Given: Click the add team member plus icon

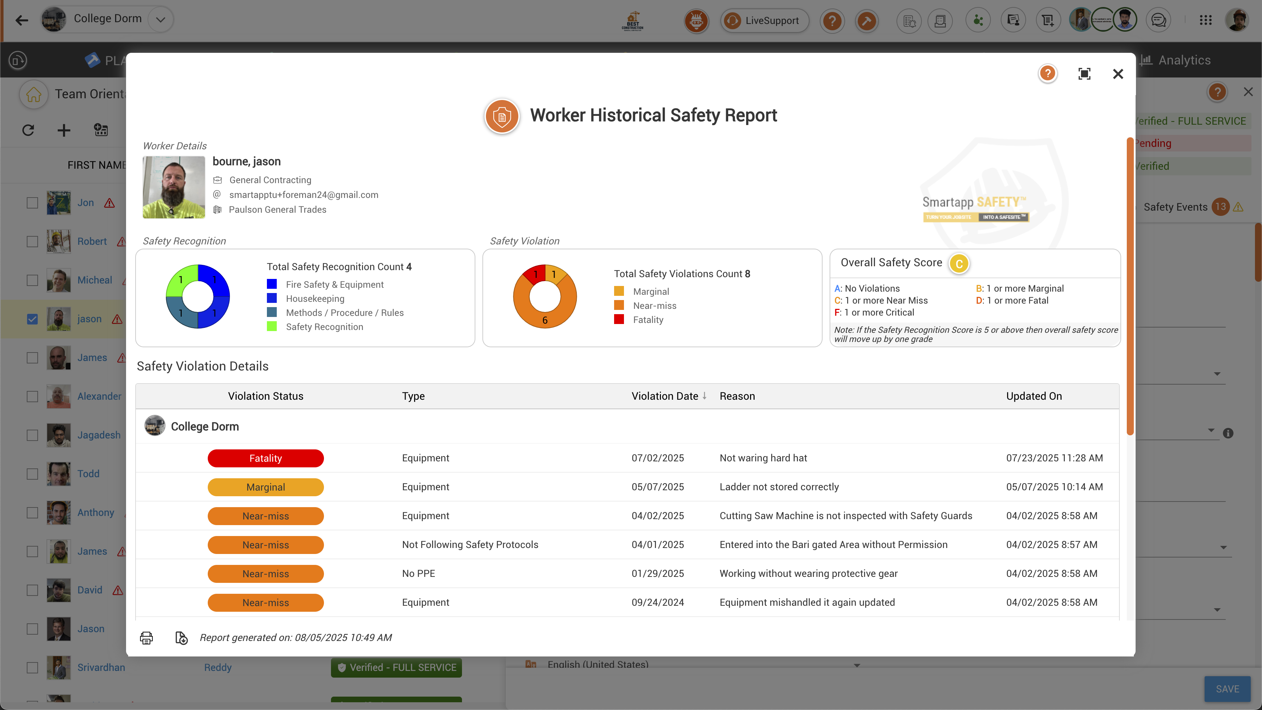Looking at the screenshot, I should [x=64, y=130].
